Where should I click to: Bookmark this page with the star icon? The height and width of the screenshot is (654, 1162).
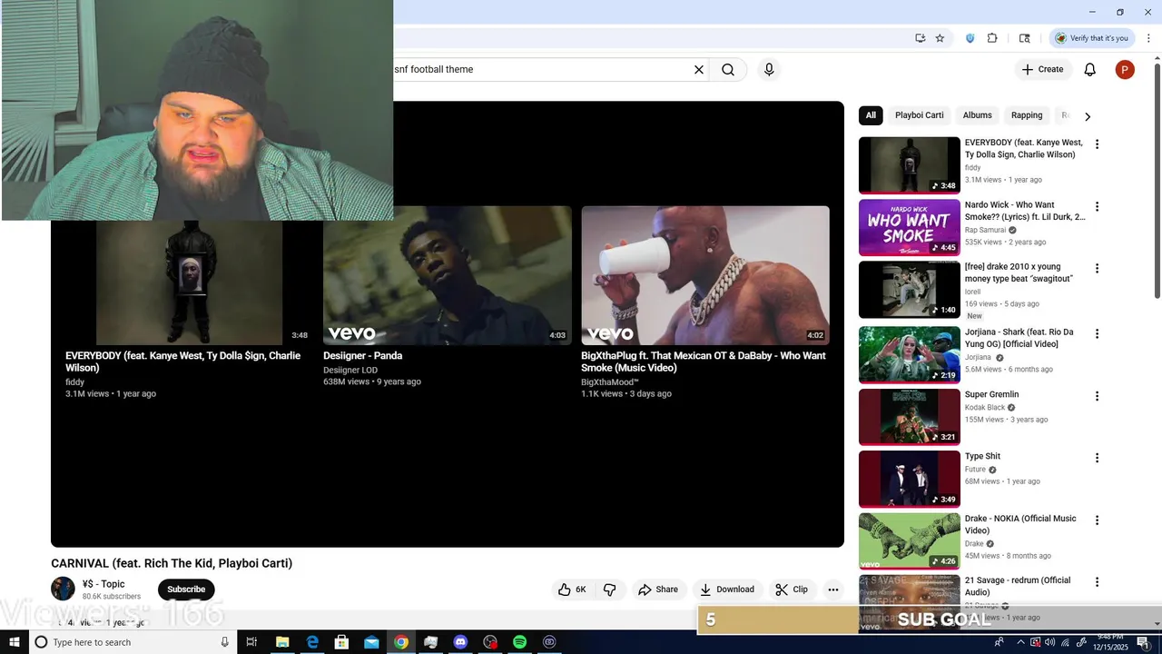[940, 38]
